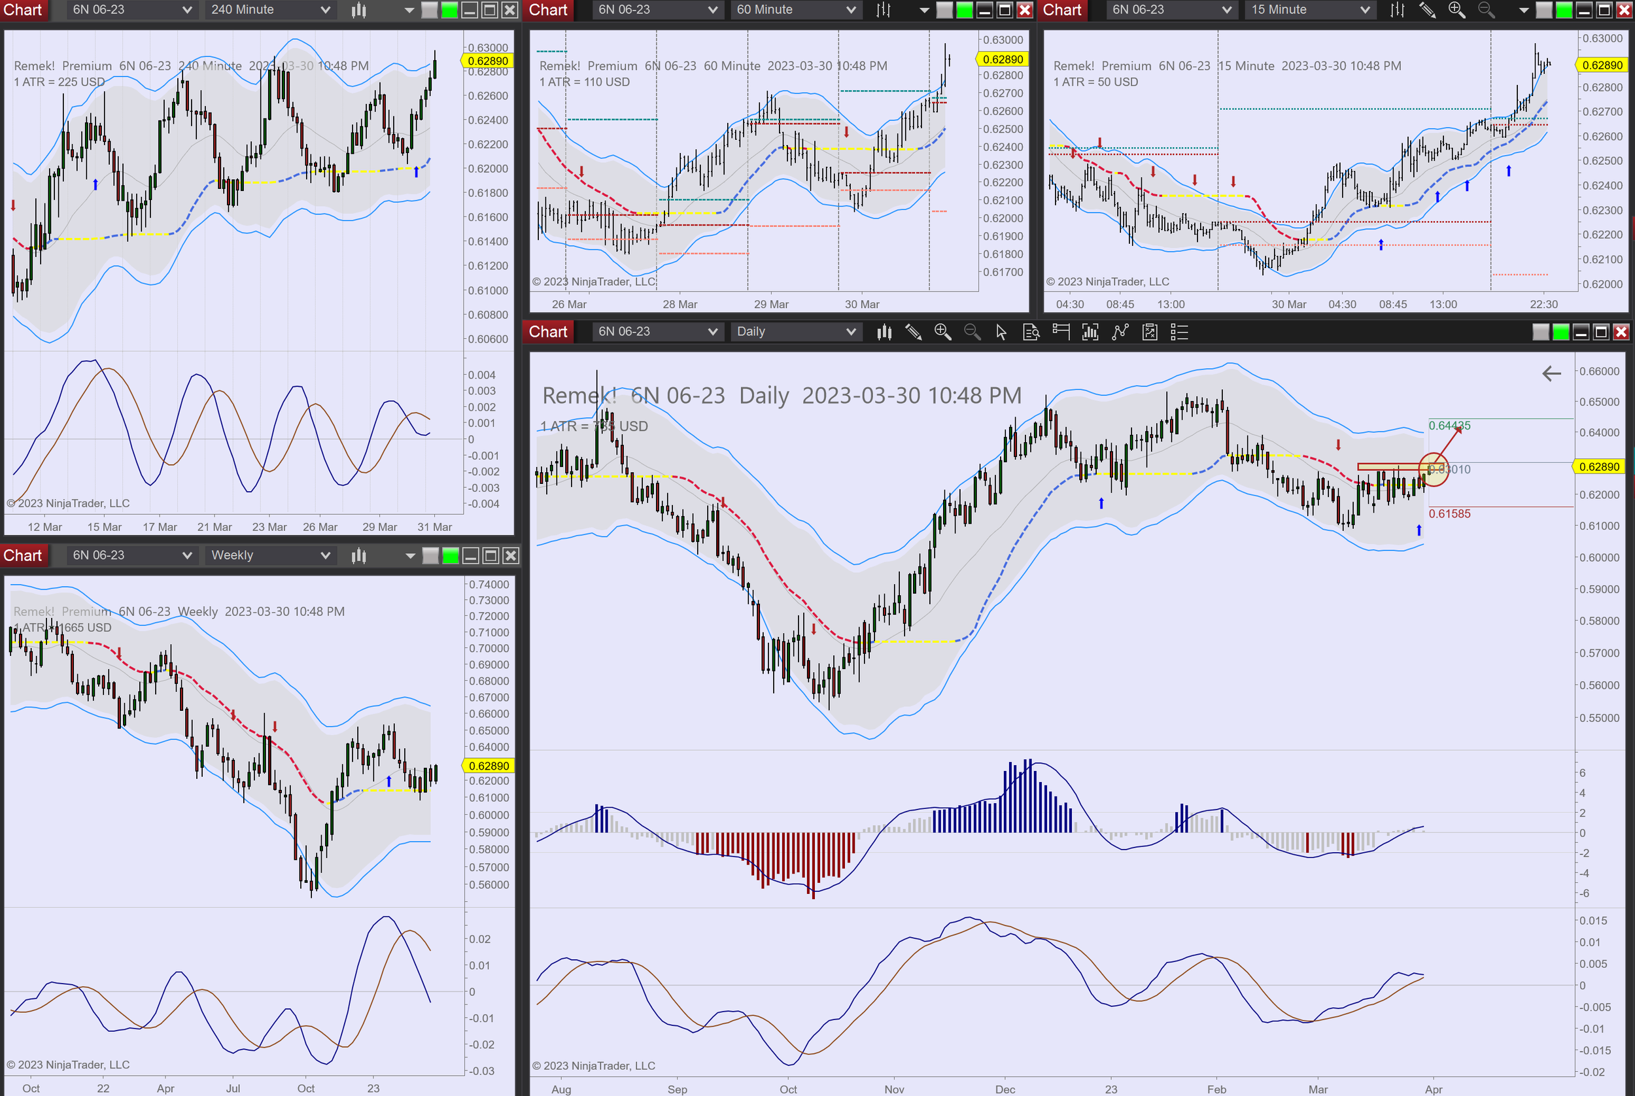Toggle green link button on Weekly chart

tap(451, 556)
